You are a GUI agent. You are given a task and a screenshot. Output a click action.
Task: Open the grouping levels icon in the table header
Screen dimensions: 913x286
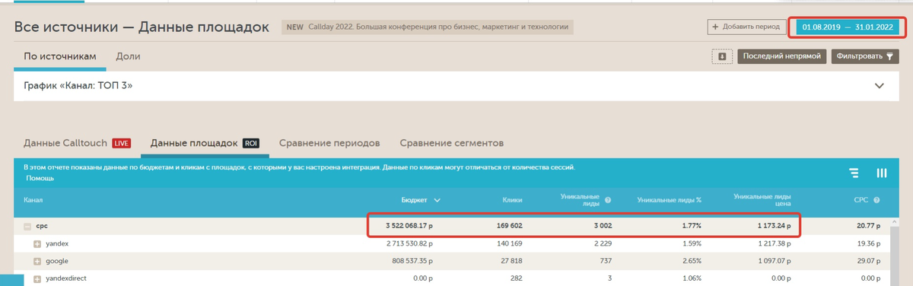point(854,173)
